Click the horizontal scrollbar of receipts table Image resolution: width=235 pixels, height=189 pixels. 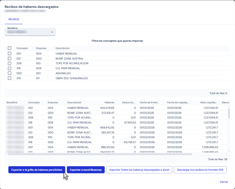tap(100, 154)
